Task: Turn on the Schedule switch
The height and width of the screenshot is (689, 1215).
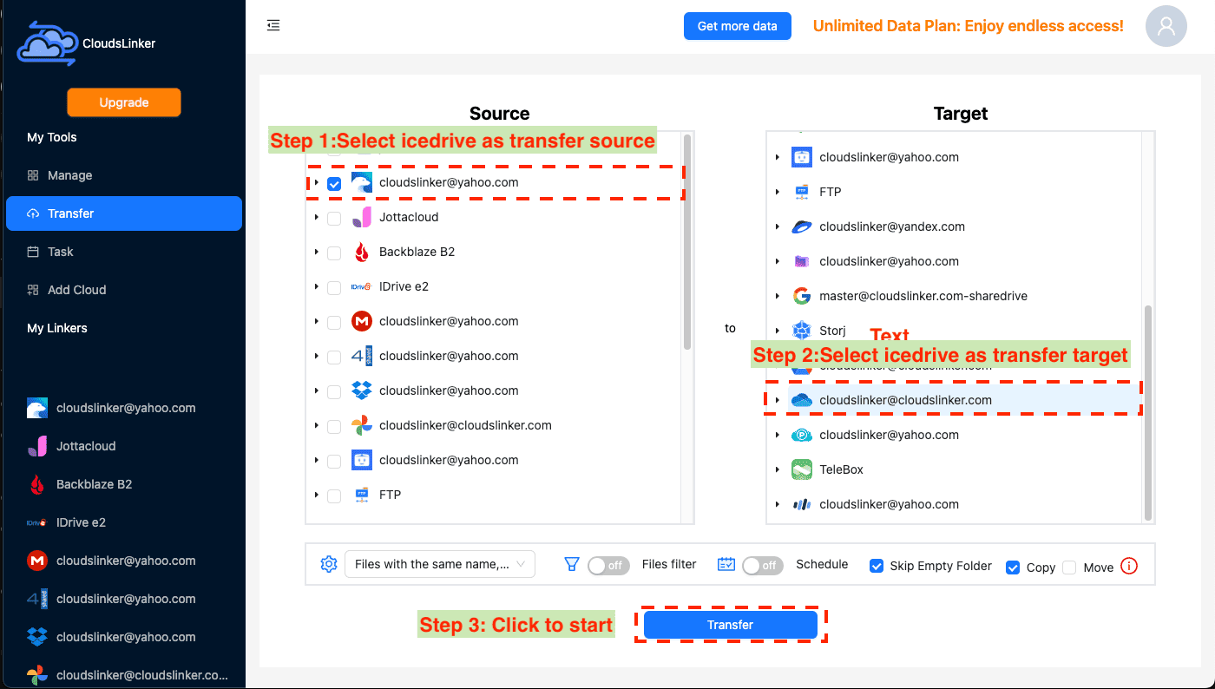Action: coord(763,565)
